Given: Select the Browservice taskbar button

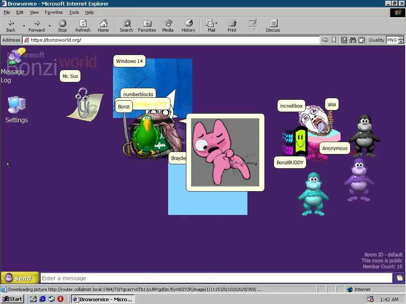Looking at the screenshot, I should [x=103, y=299].
